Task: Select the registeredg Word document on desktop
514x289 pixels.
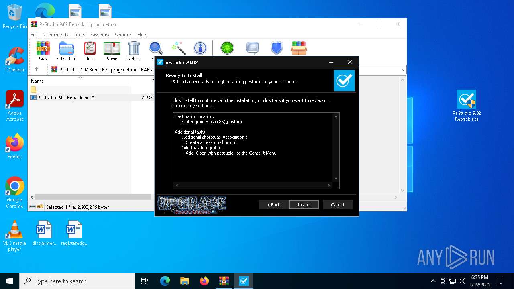Action: pyautogui.click(x=74, y=233)
